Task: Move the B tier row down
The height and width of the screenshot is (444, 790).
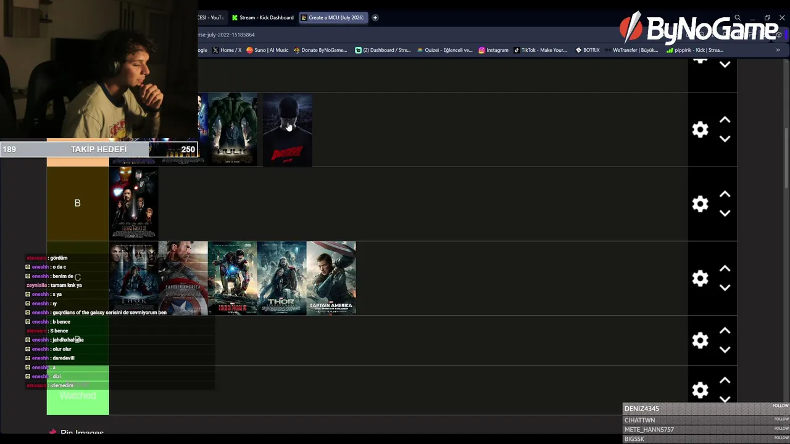Action: (725, 213)
